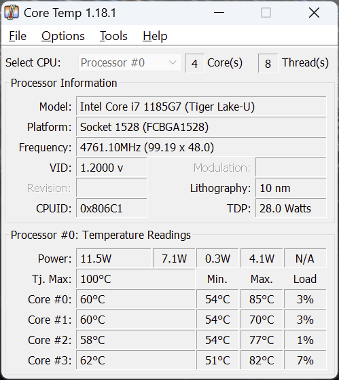Click the TDP value 28.0 Watts

291,208
